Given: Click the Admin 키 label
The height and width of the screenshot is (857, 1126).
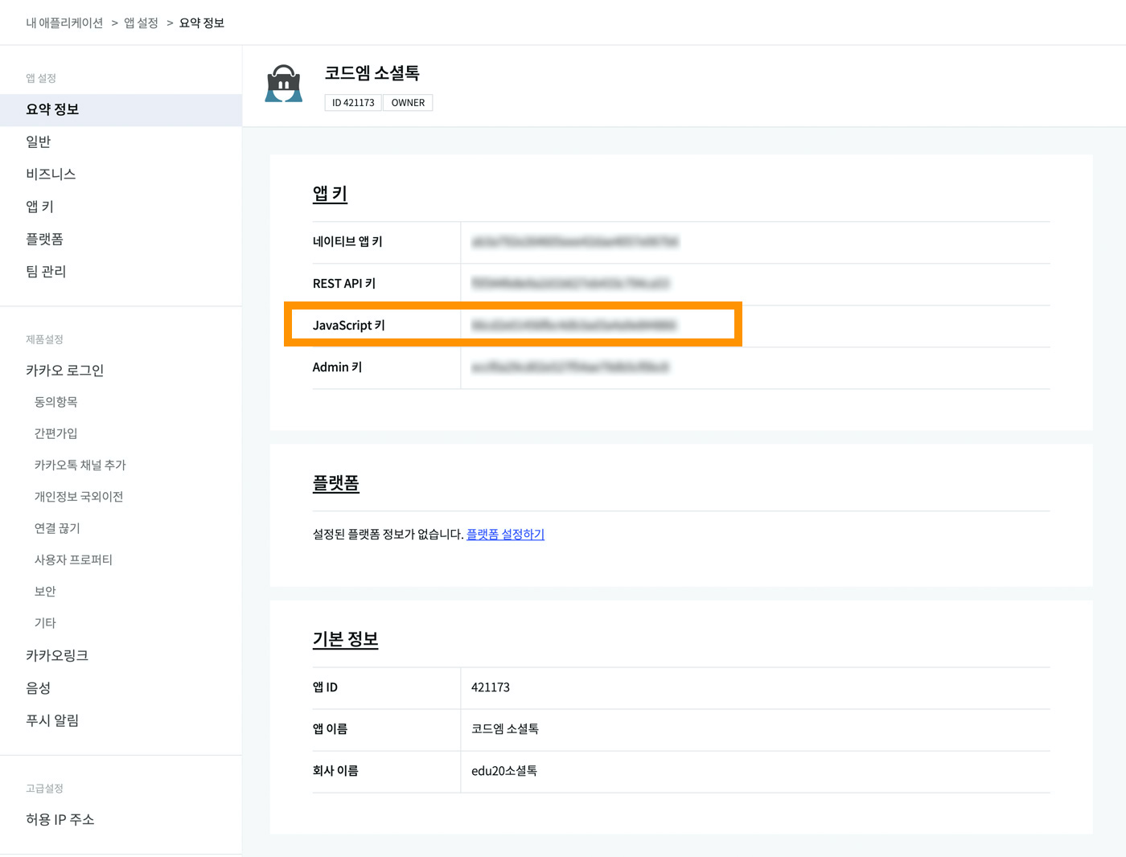Looking at the screenshot, I should point(337,367).
